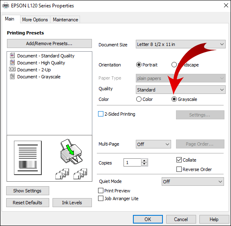Viewport: 231px width, 226px height.
Task: Select Document - High Quality preset
Action: pos(41,63)
